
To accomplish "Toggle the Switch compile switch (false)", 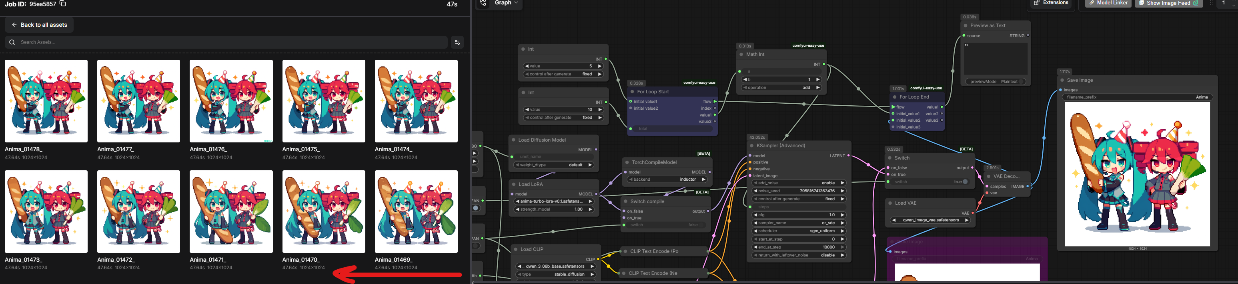I will 702,225.
